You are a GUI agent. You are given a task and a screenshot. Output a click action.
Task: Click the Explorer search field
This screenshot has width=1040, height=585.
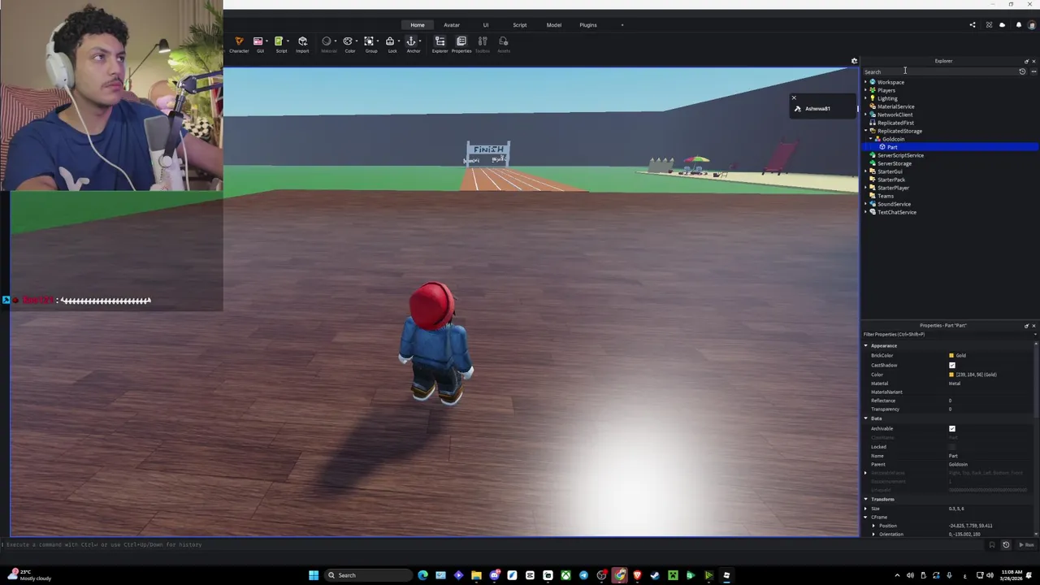(939, 71)
